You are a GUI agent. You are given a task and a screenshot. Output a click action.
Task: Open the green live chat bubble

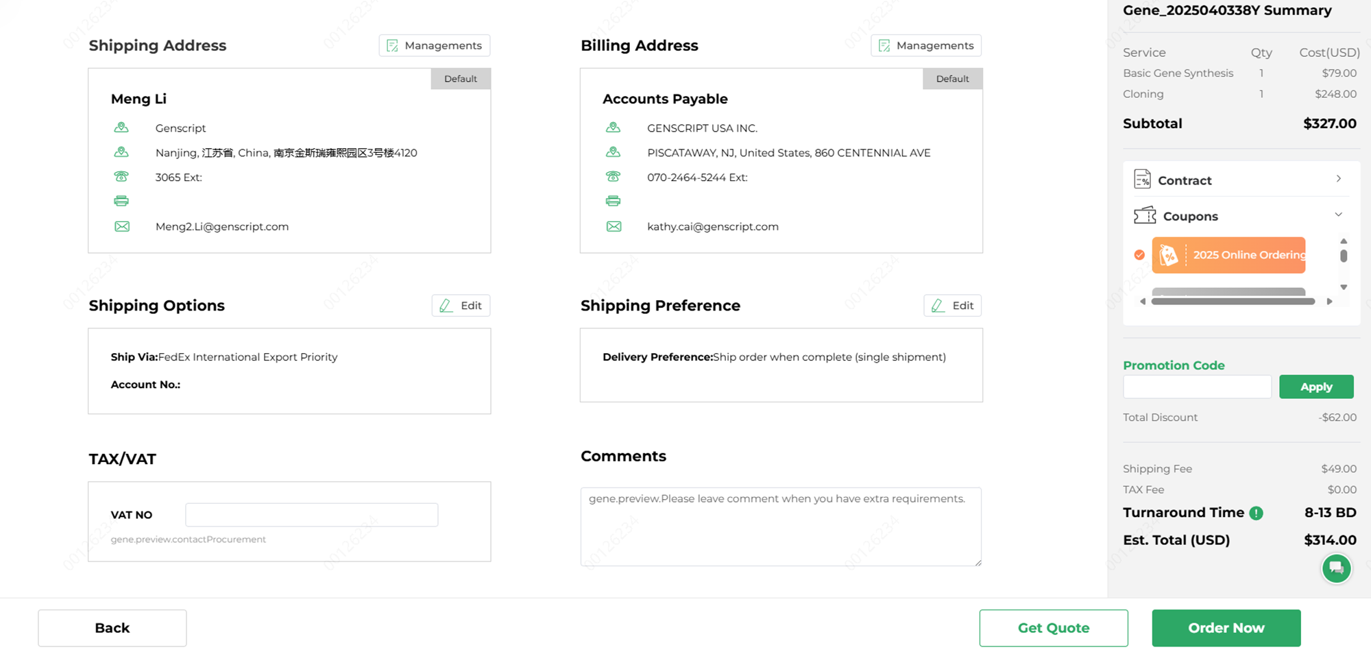(x=1336, y=568)
